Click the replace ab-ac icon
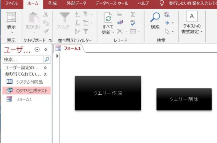Image resolution: width=217 pixels, height=143 pixels. pyautogui.click(x=167, y=14)
